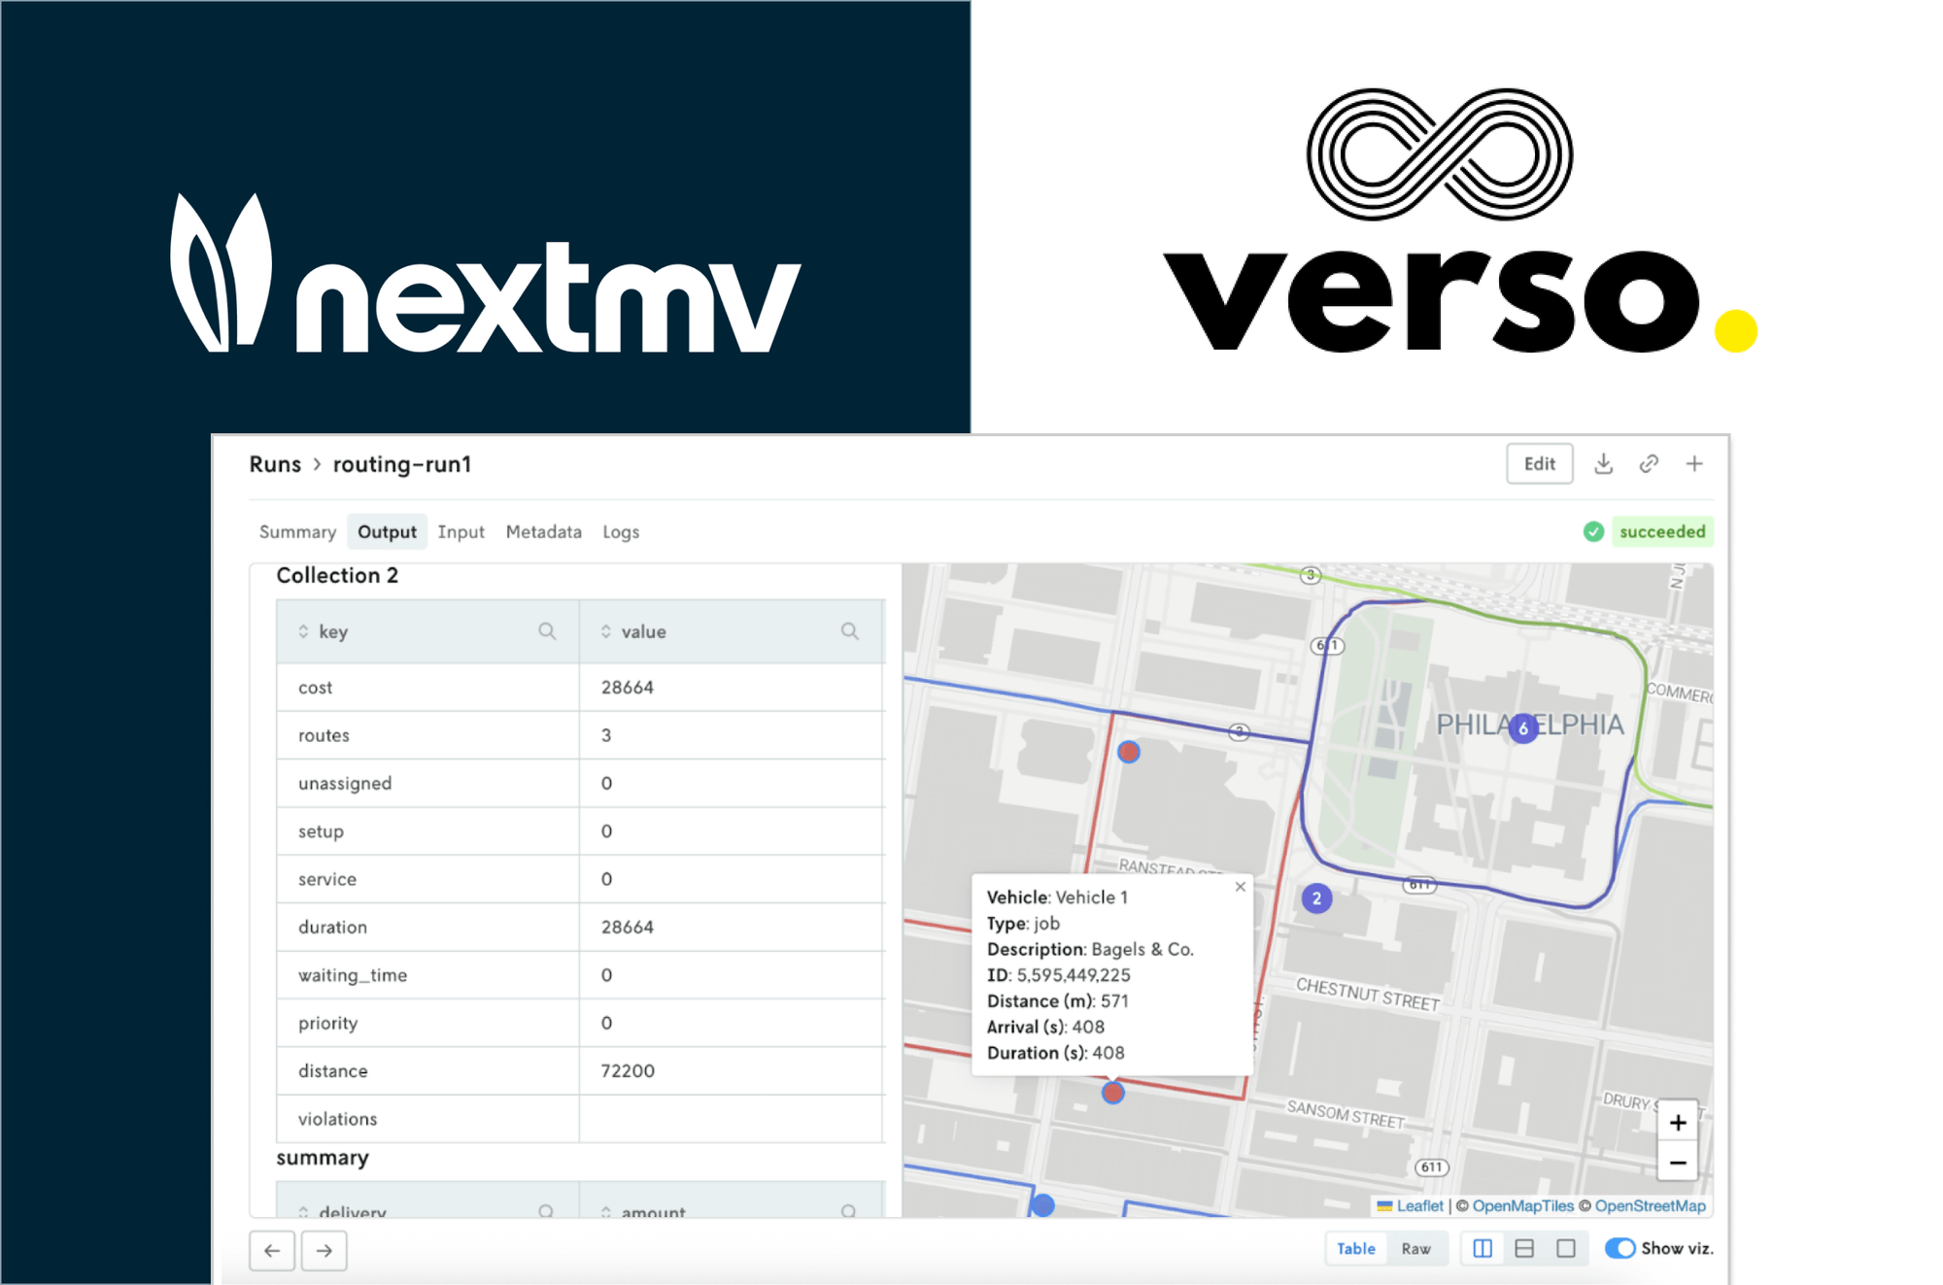This screenshot has width=1943, height=1285.
Task: Select the single pane view icon
Action: tap(1567, 1248)
